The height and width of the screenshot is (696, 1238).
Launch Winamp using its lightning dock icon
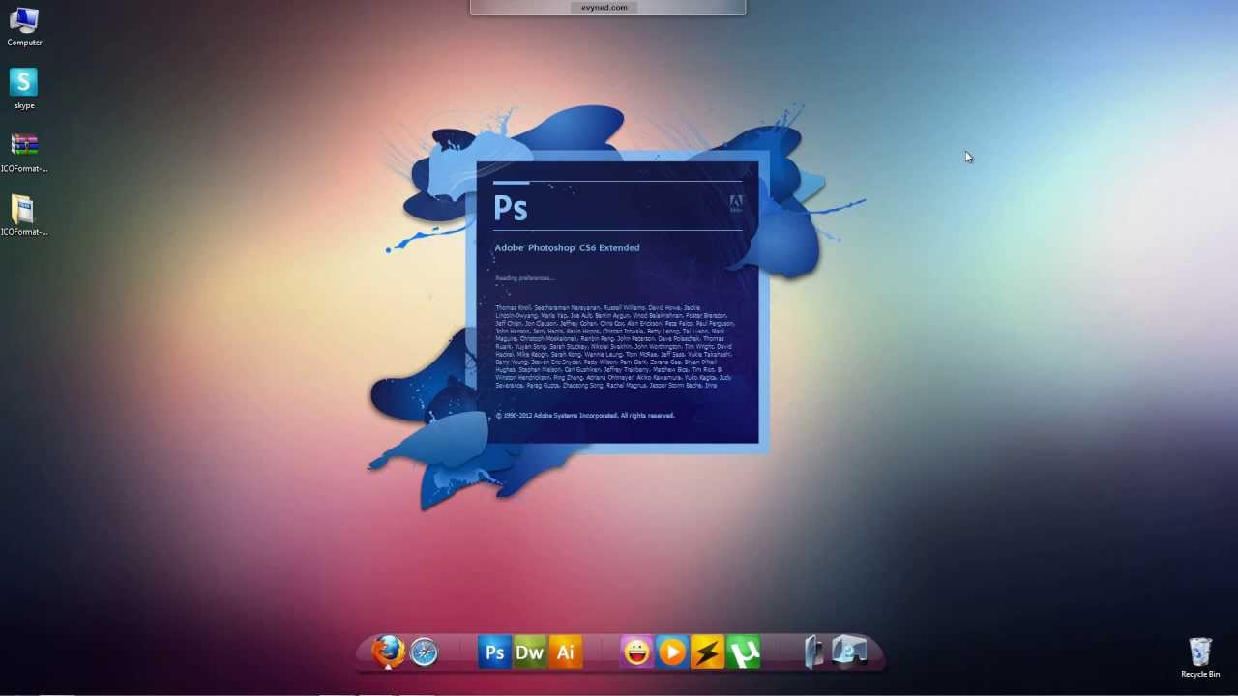point(707,652)
